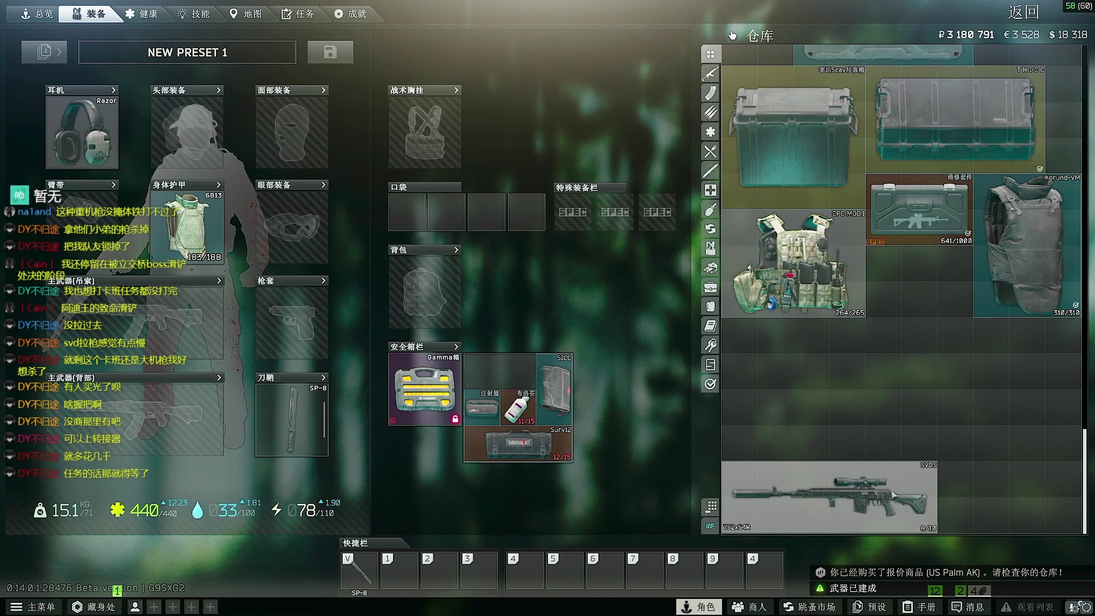
Task: Open the 主菜单 main menu
Action: (33, 607)
